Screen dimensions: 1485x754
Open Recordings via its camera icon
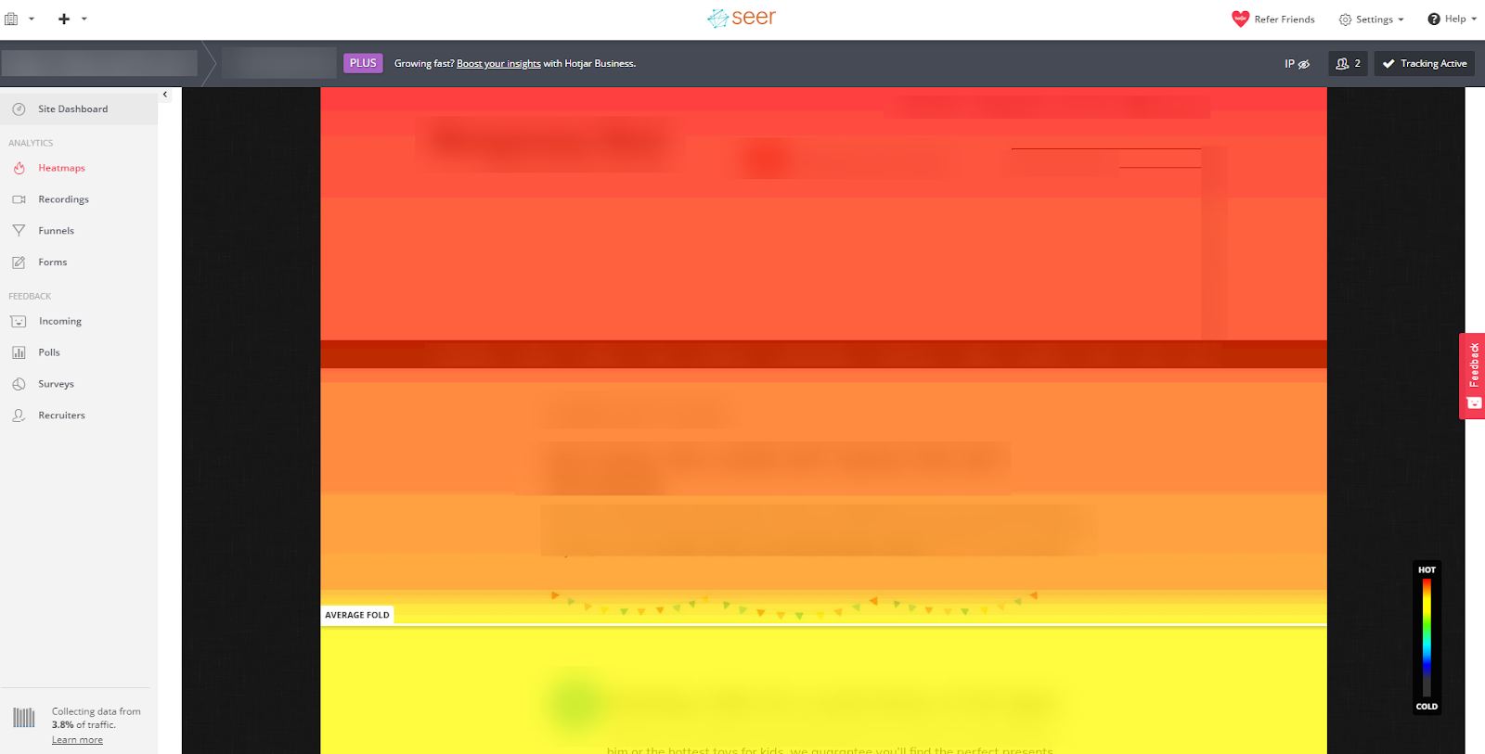pos(19,199)
